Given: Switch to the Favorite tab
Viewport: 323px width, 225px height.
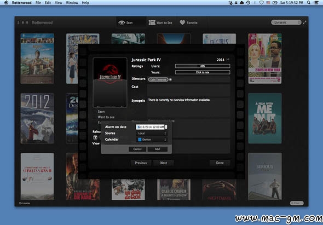Looking at the screenshot, I should [x=188, y=22].
